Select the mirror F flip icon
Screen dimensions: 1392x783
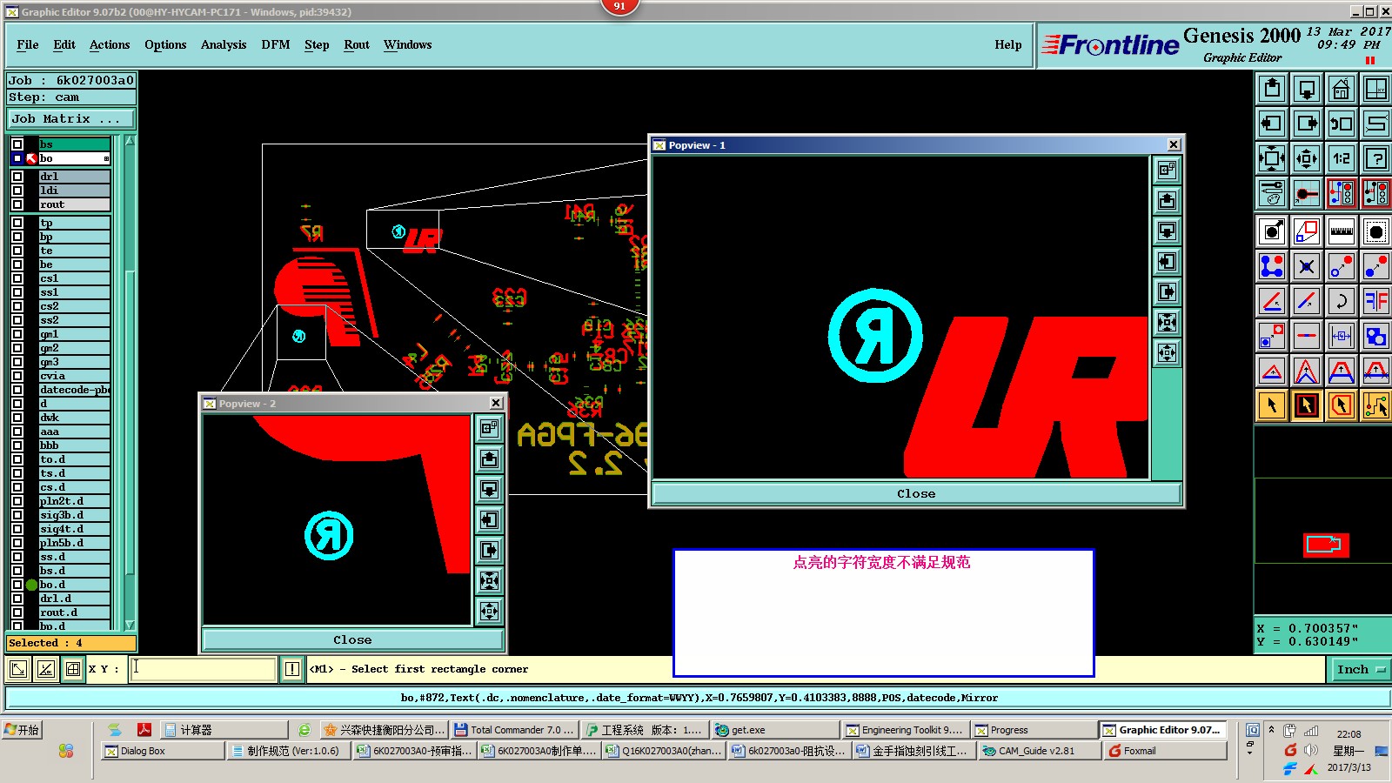pyautogui.click(x=1376, y=301)
